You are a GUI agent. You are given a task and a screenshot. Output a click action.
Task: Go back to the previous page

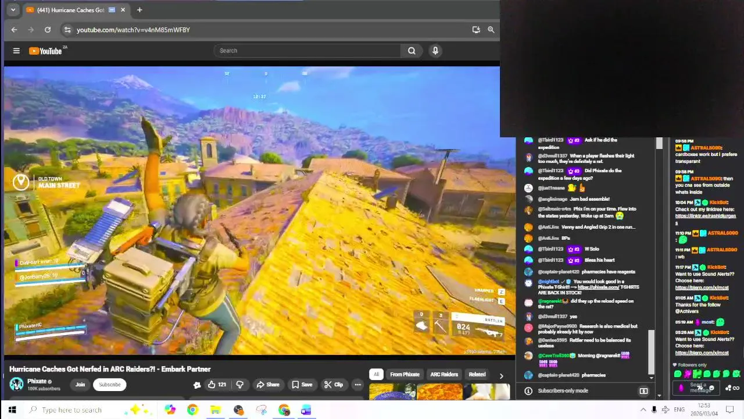click(15, 30)
